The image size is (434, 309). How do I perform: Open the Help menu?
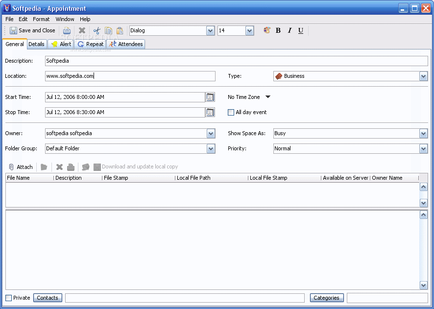85,19
